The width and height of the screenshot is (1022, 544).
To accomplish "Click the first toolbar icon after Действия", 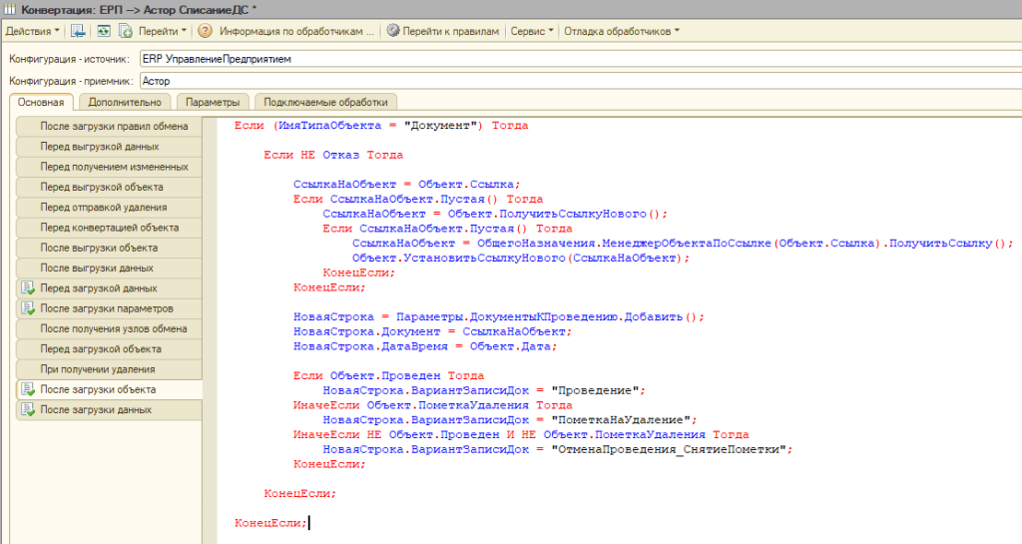I will coord(78,31).
